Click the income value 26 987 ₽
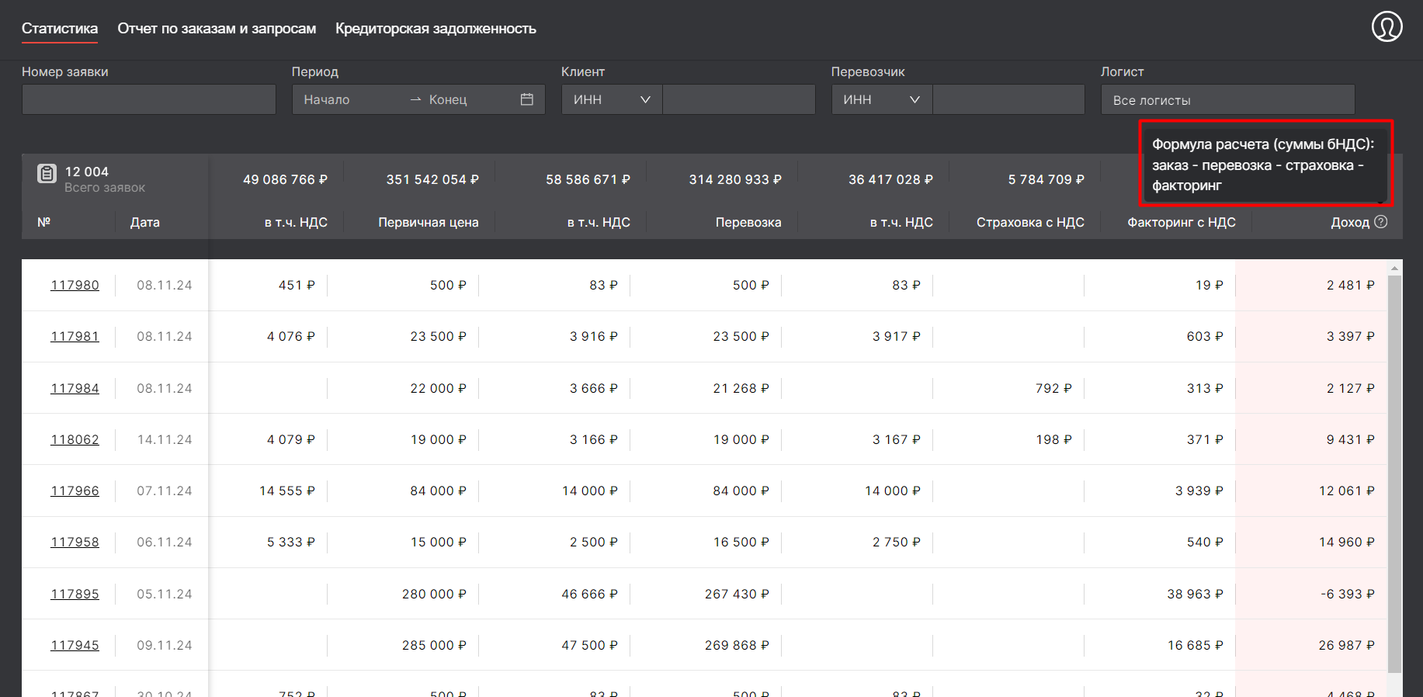 (1347, 645)
